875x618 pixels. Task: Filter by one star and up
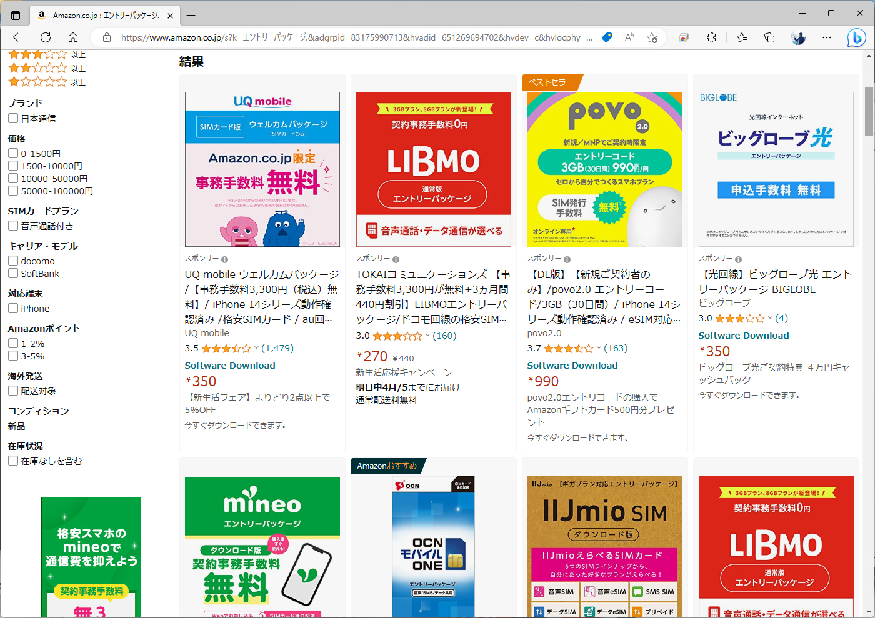47,82
